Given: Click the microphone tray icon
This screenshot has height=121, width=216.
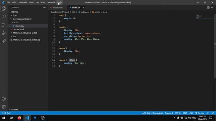Looking at the screenshot, I should click(178, 118).
